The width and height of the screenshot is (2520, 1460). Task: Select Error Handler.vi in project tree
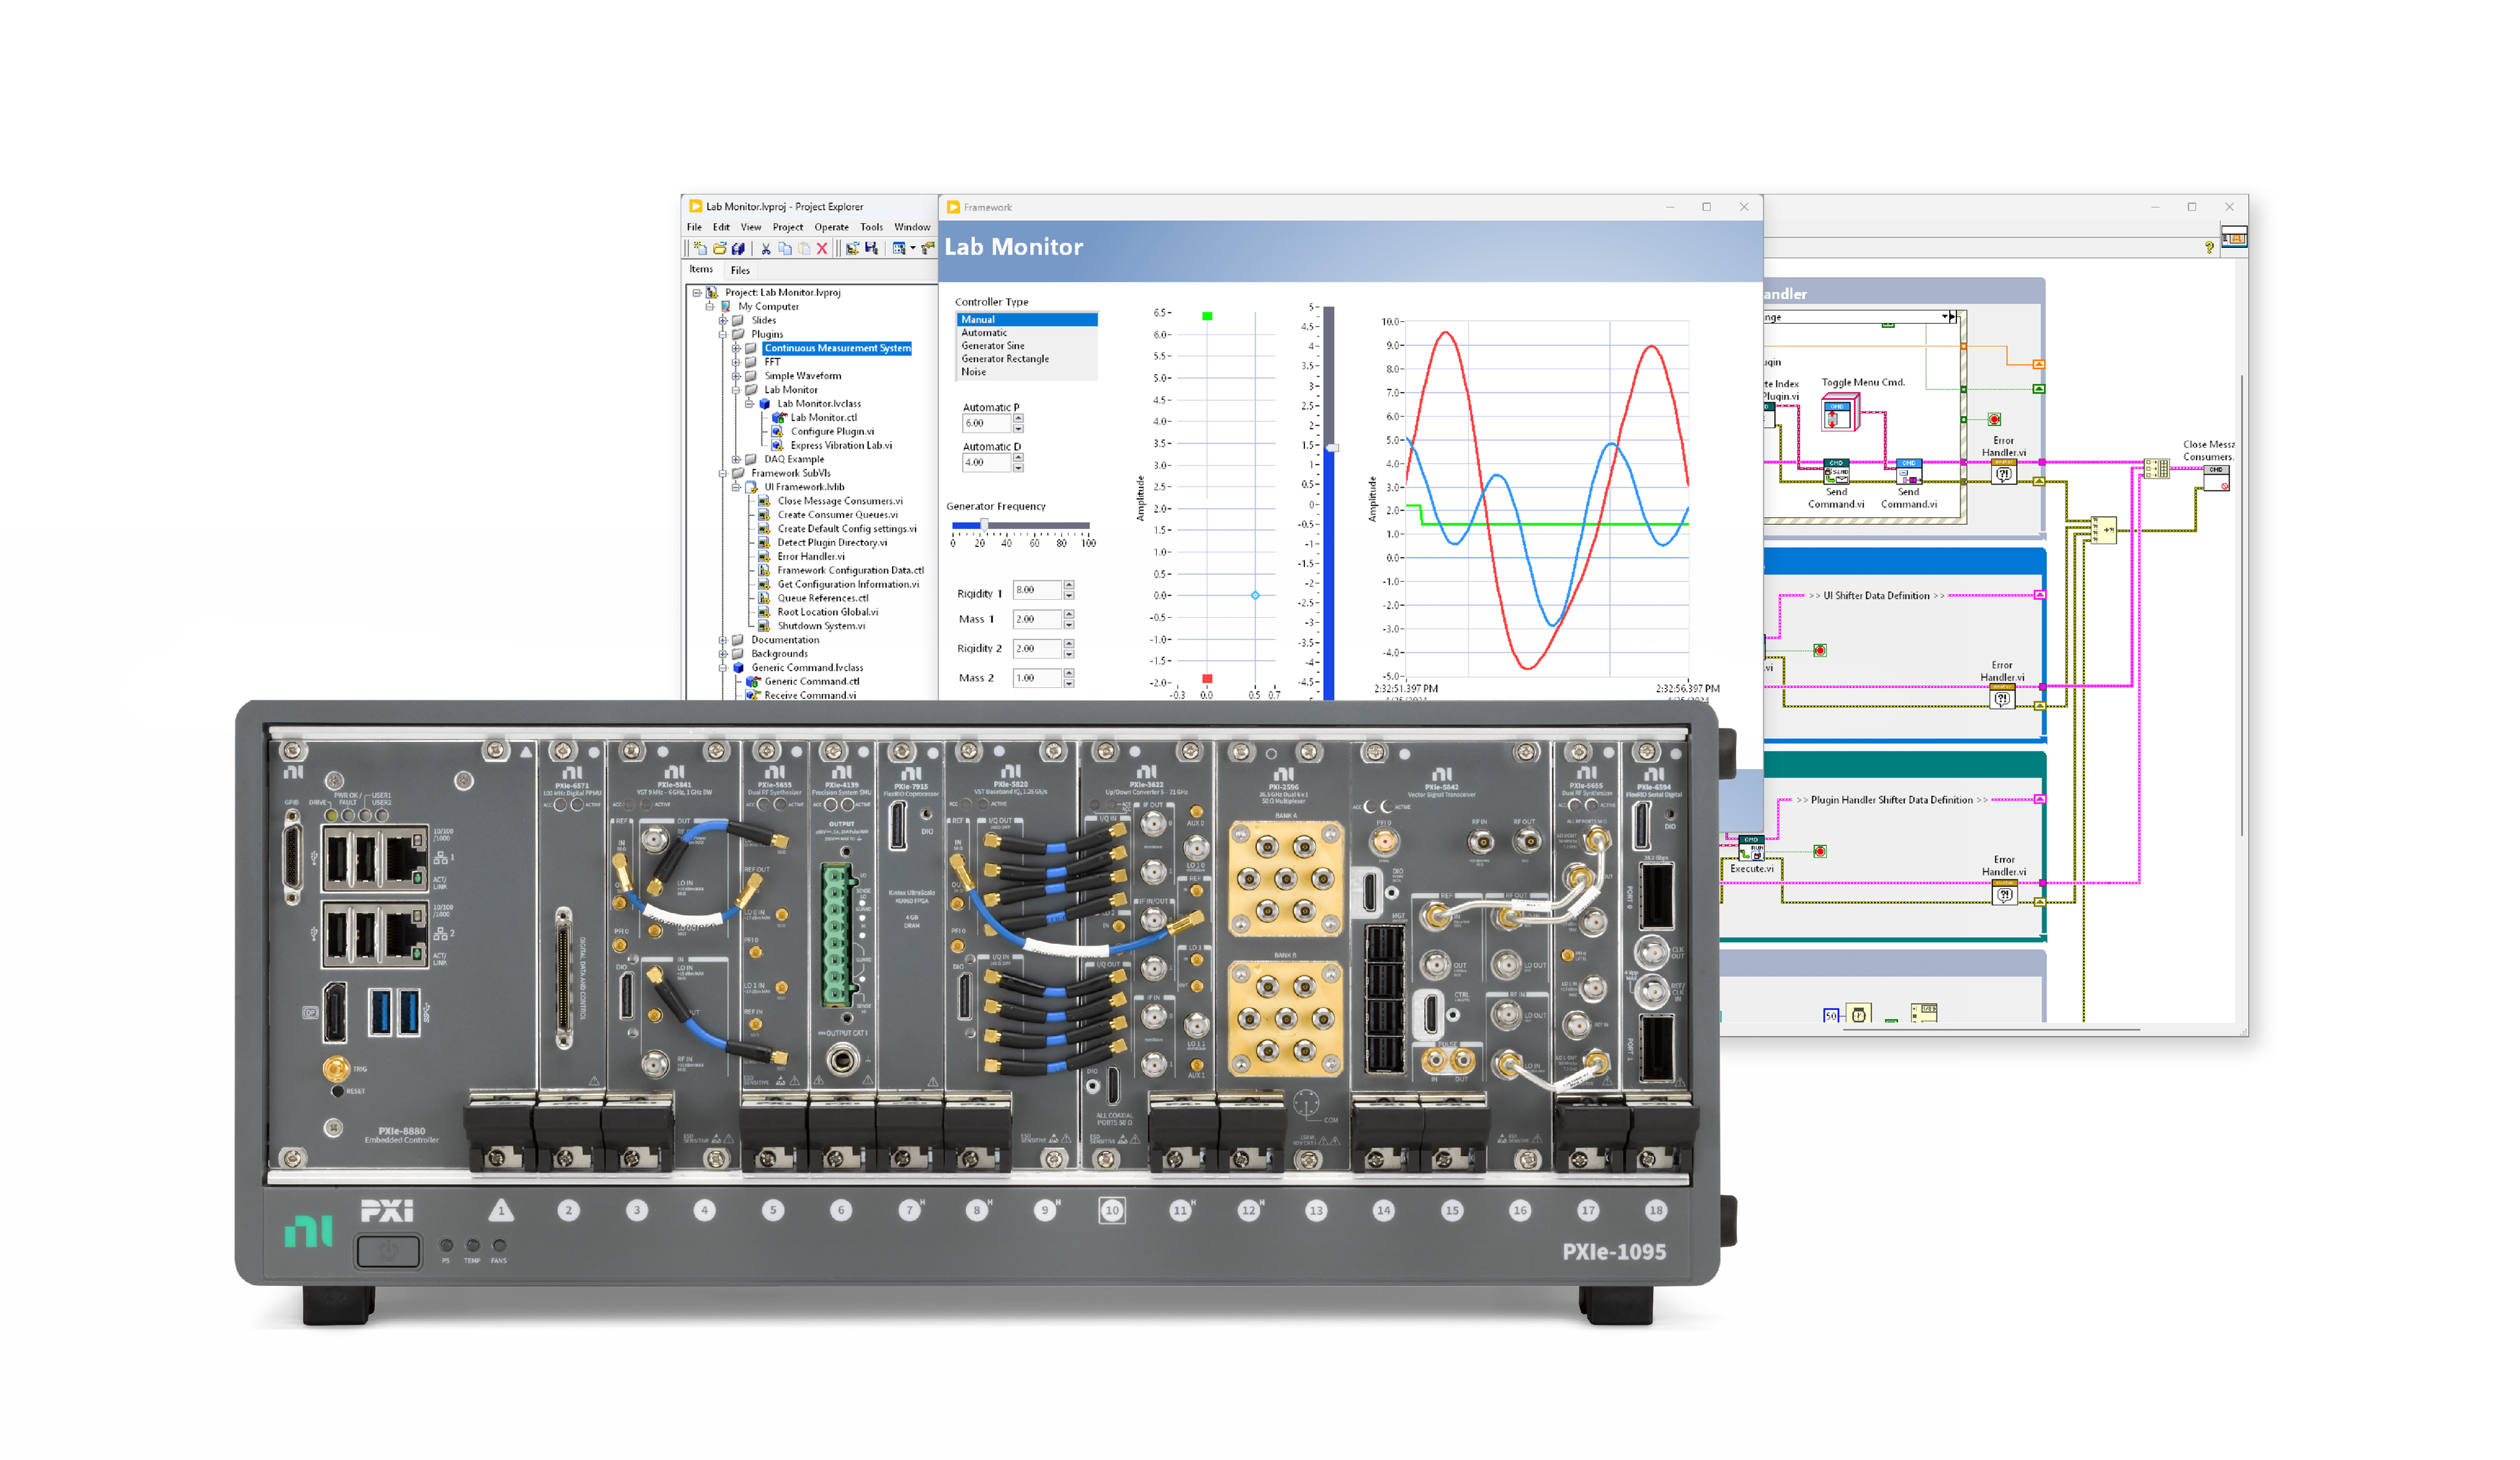[x=810, y=557]
